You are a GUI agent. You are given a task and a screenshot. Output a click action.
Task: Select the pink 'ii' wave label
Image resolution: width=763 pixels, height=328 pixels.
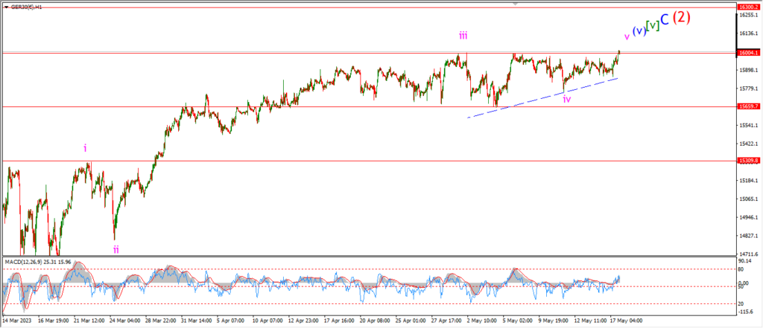[x=116, y=250]
